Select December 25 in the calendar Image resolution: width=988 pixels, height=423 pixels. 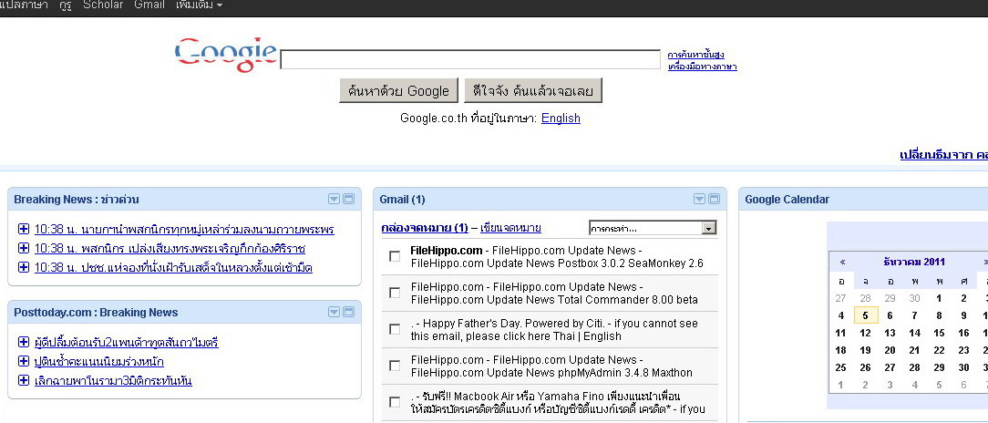840,367
